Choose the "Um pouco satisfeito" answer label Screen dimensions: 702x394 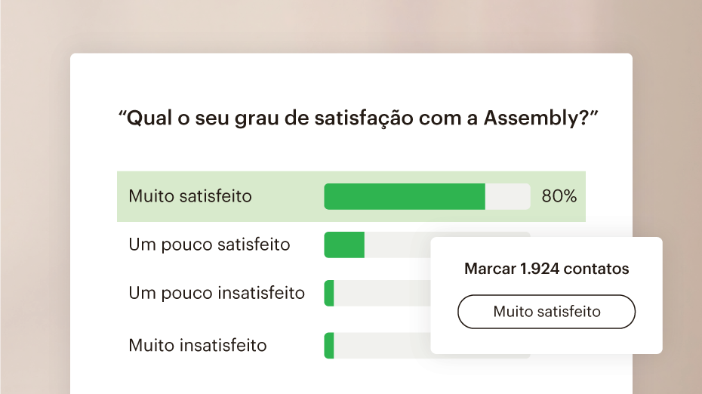click(x=209, y=245)
